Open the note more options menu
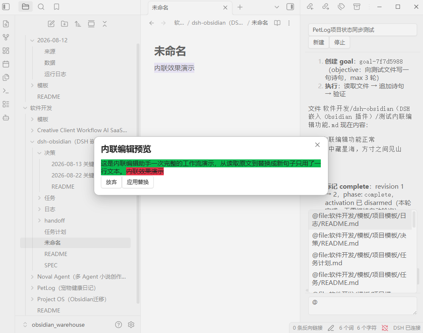Viewport: 423px width, 333px height. coord(289,23)
